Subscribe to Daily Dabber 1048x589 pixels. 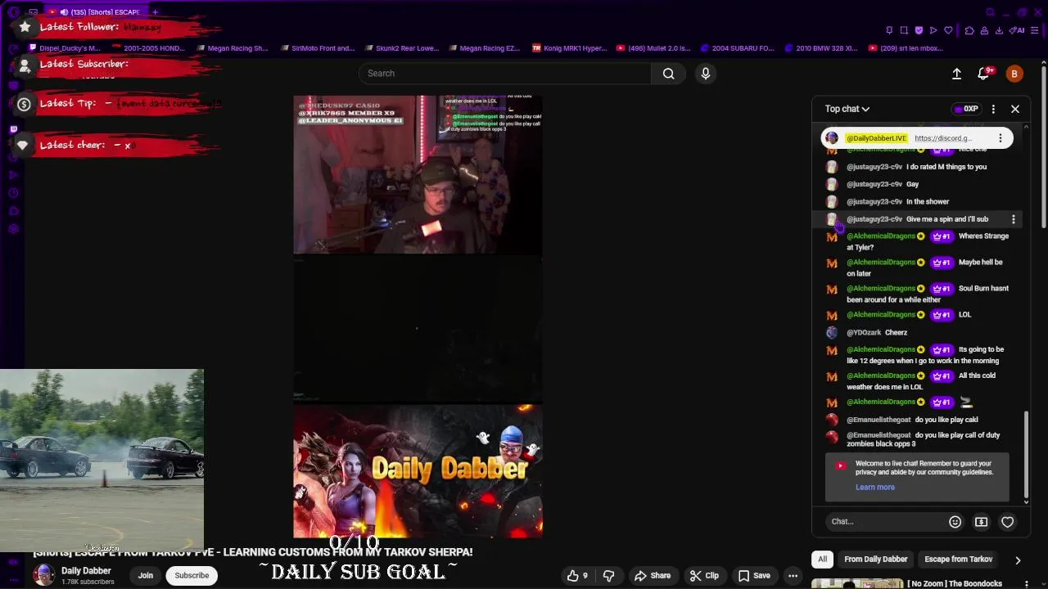click(x=192, y=575)
